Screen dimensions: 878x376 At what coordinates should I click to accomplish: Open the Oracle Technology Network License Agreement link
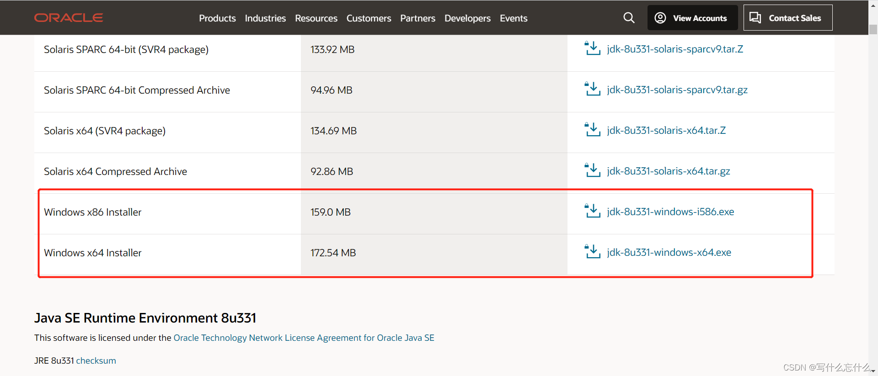(x=304, y=338)
